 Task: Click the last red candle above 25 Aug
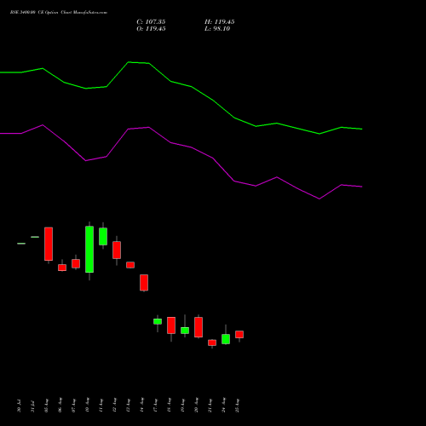click(x=239, y=335)
